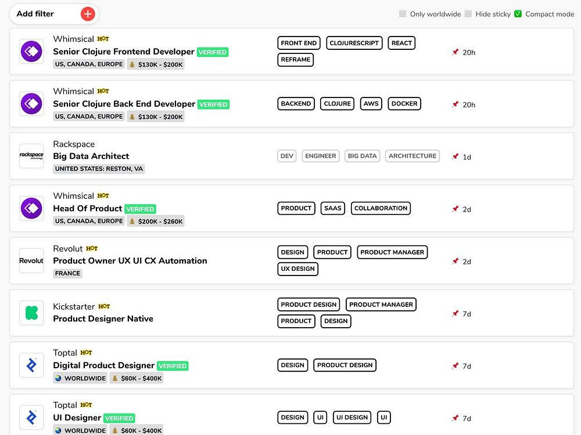Open the Kickstarter green logo icon
The height and width of the screenshot is (435, 581).
point(31,313)
